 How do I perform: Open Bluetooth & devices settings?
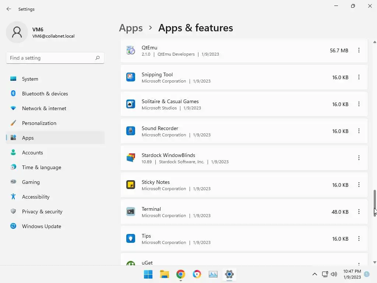[55, 94]
